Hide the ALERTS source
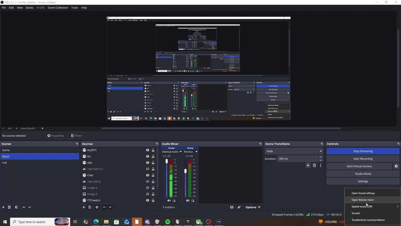 [148, 150]
